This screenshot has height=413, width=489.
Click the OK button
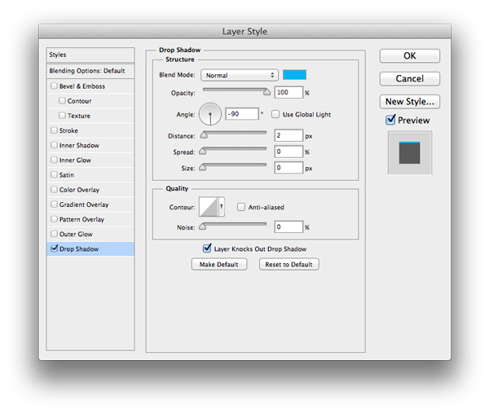pos(410,55)
